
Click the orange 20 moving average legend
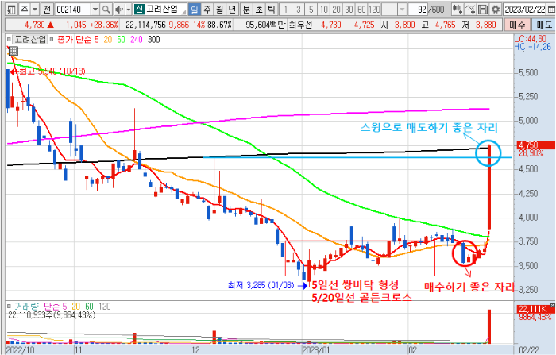pyautogui.click(x=107, y=40)
